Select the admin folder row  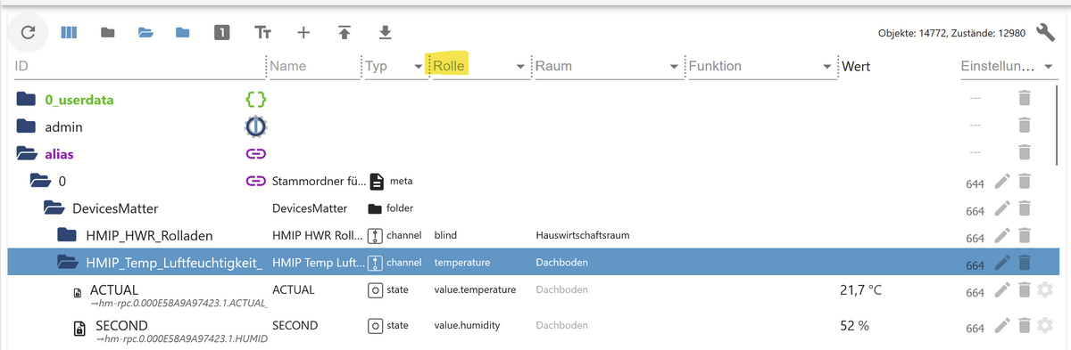(535, 126)
